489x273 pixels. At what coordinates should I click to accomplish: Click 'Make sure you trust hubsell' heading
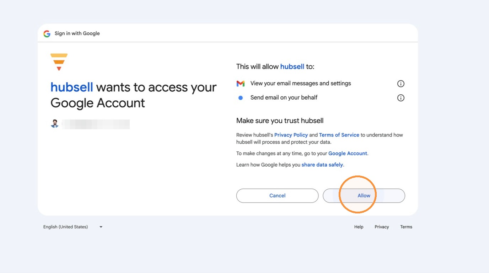(x=280, y=121)
